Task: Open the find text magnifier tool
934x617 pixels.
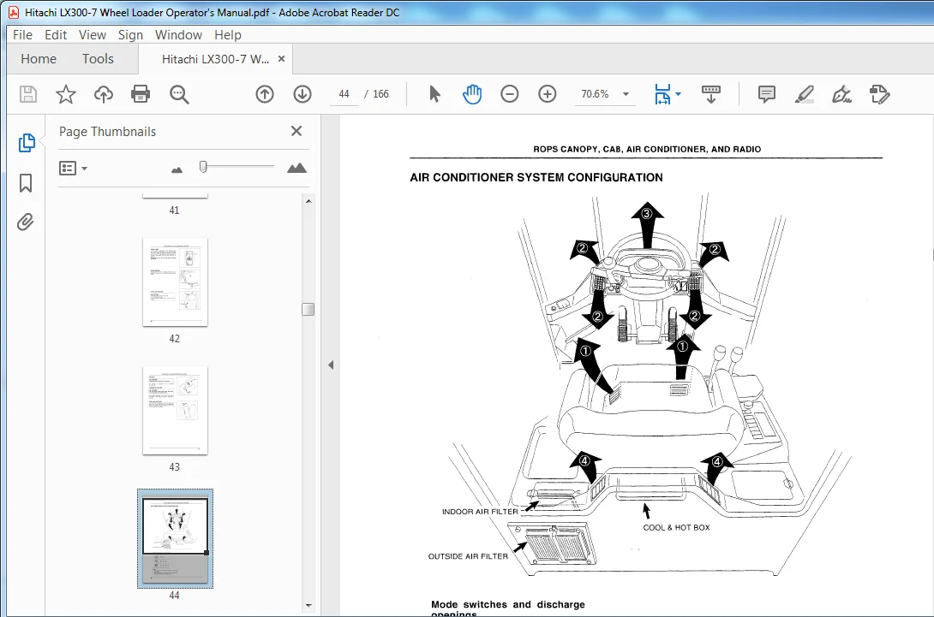Action: (x=179, y=94)
